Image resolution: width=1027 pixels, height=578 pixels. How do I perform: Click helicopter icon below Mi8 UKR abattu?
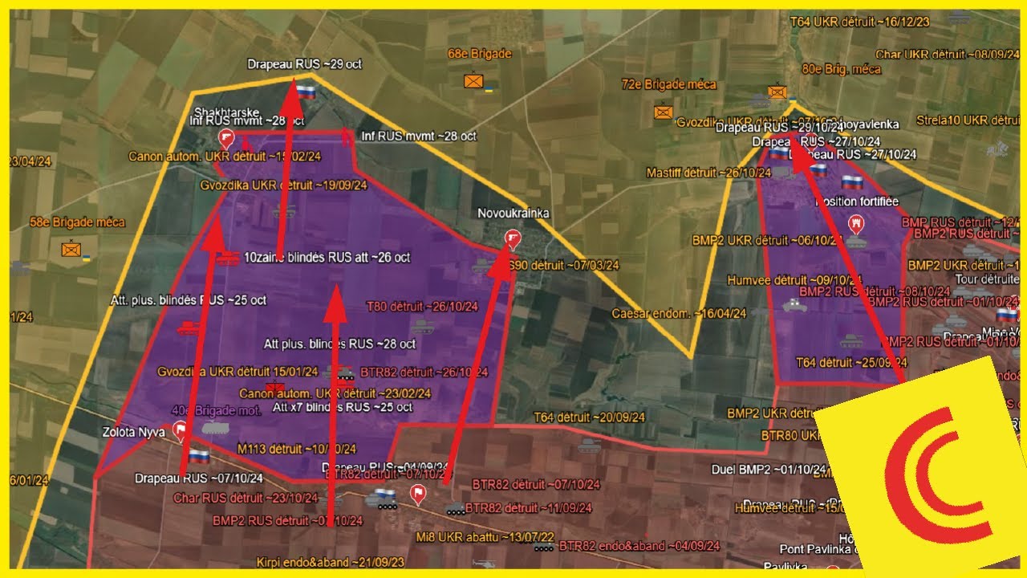[482, 564]
